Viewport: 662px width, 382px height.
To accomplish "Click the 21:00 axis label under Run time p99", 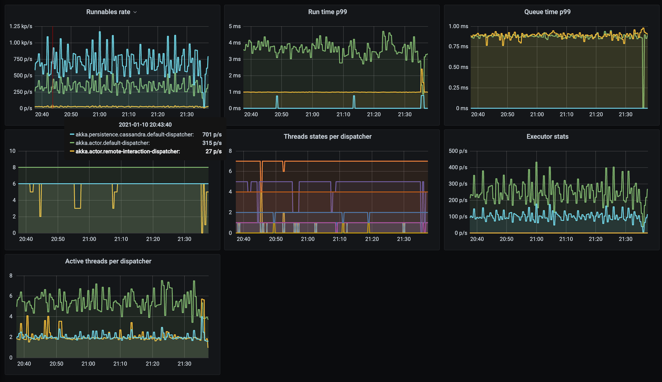I will (312, 115).
